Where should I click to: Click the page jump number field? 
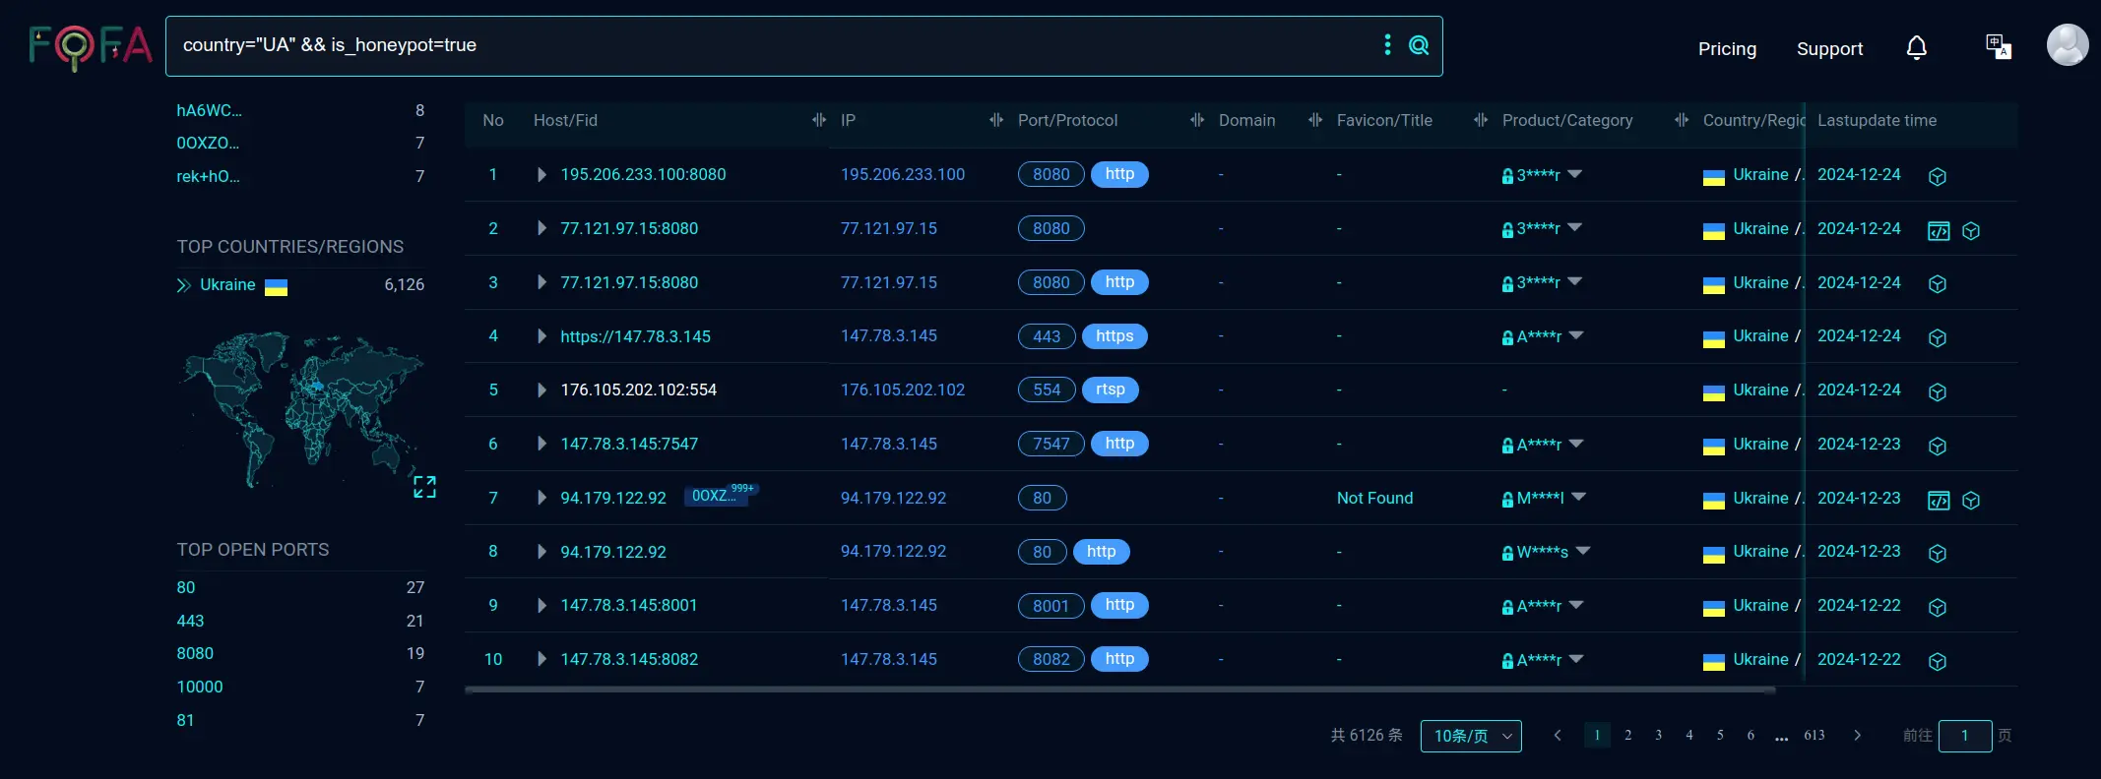[1964, 736]
